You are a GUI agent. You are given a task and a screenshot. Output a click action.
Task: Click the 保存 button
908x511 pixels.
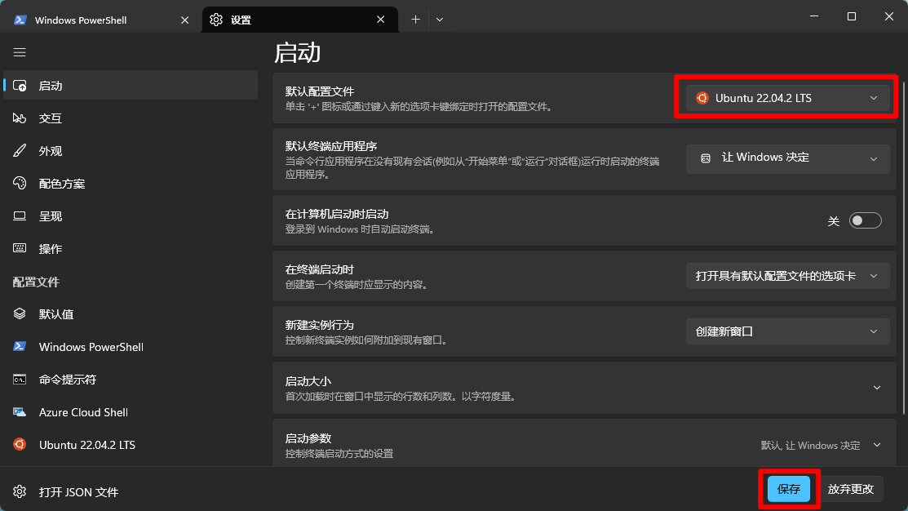pyautogui.click(x=789, y=489)
